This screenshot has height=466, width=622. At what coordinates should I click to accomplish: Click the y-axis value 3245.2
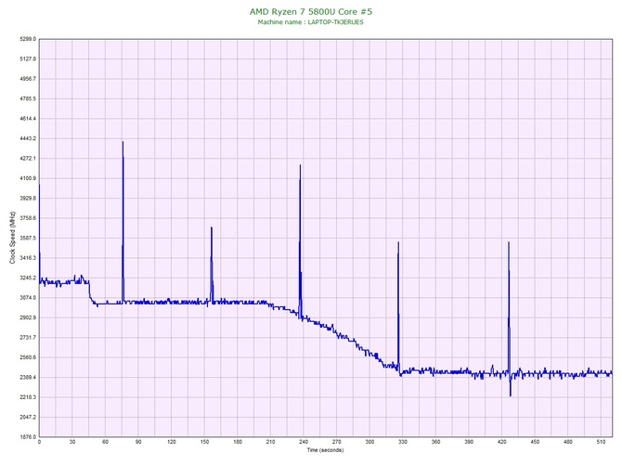28,278
